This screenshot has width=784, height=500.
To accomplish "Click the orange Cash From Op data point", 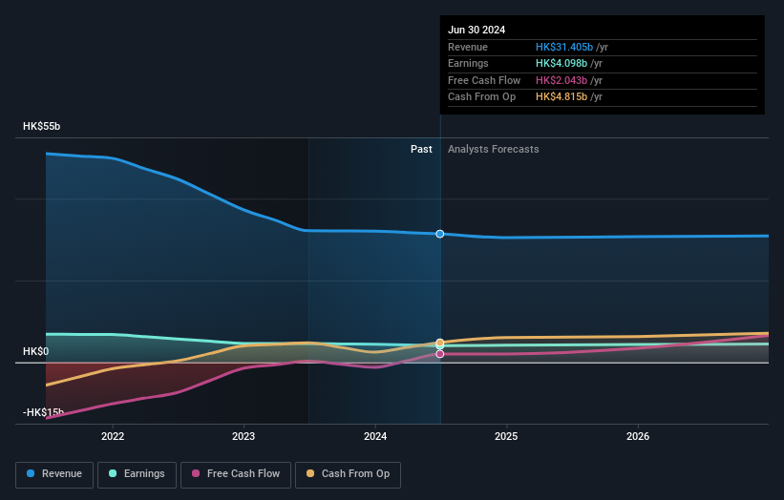I will click(x=440, y=343).
